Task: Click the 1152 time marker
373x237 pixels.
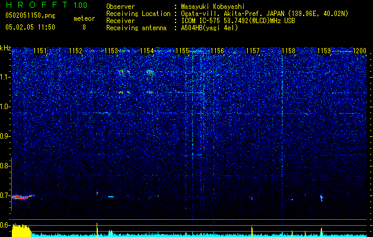Action: [x=75, y=51]
